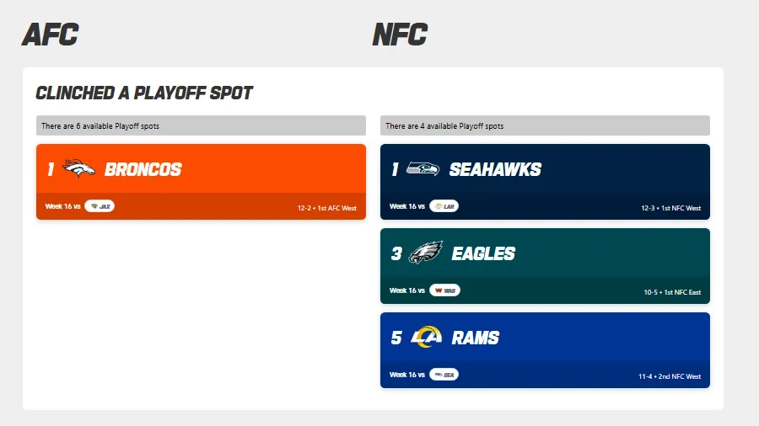Open the JAX opponent badge
Viewport: 759px width, 426px height.
(x=100, y=206)
